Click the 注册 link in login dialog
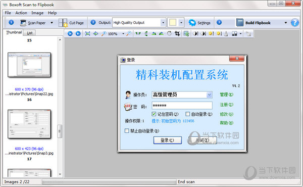 (226, 105)
